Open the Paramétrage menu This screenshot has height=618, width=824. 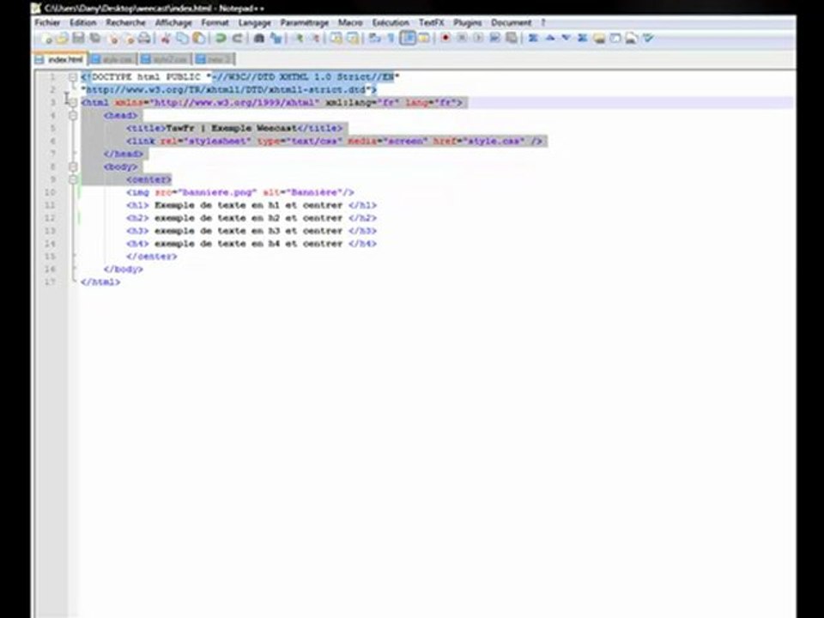point(304,22)
